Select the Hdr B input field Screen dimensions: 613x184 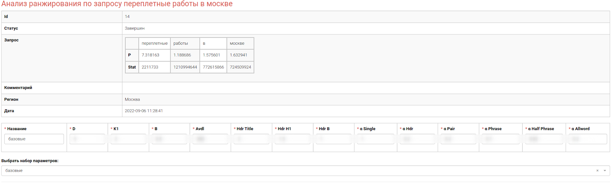[333, 139]
